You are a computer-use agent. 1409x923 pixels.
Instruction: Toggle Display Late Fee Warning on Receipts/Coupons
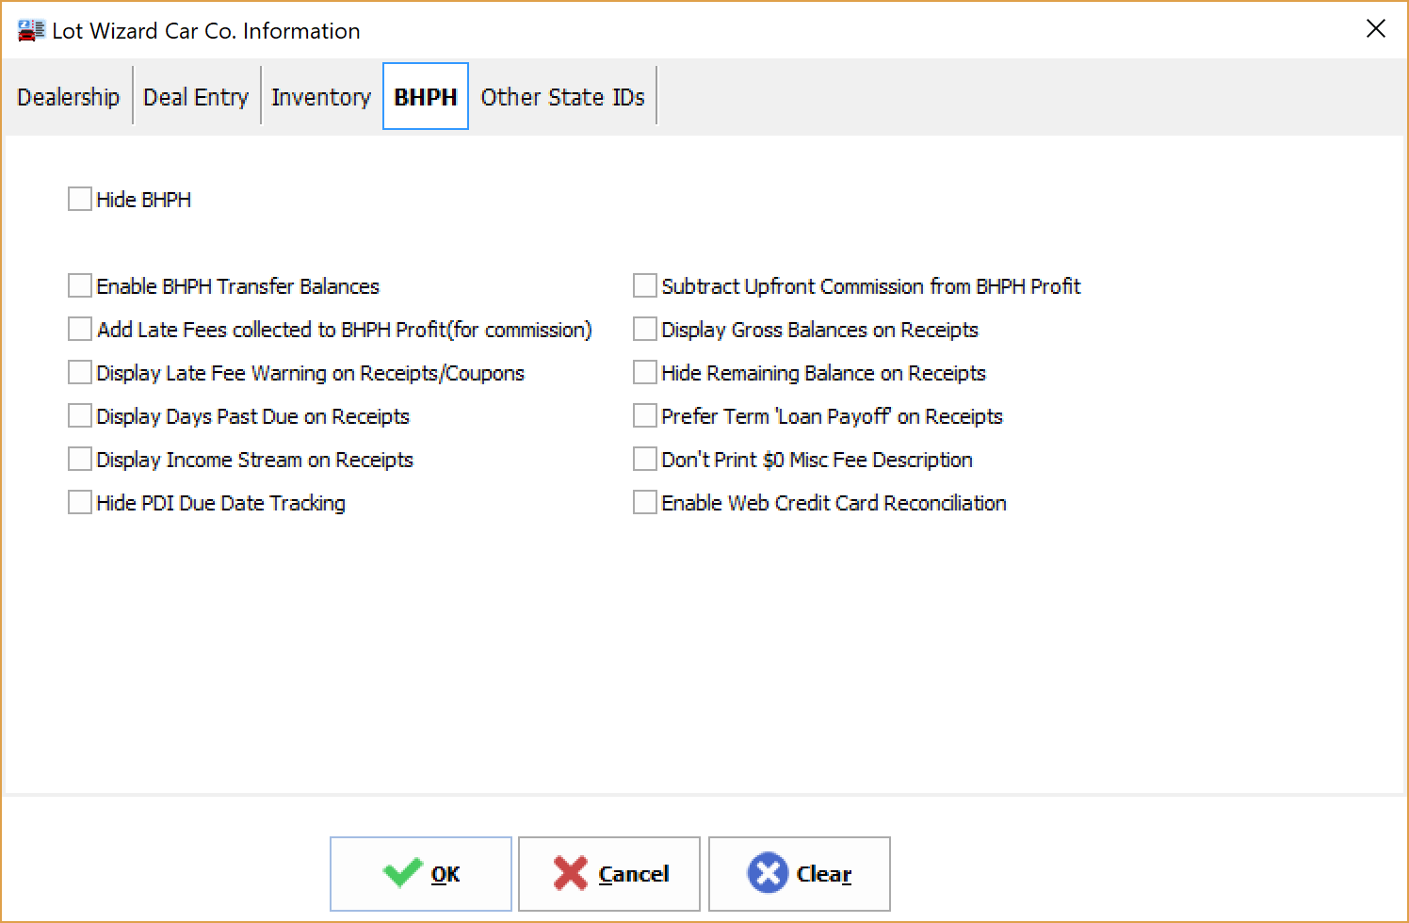[x=80, y=372]
